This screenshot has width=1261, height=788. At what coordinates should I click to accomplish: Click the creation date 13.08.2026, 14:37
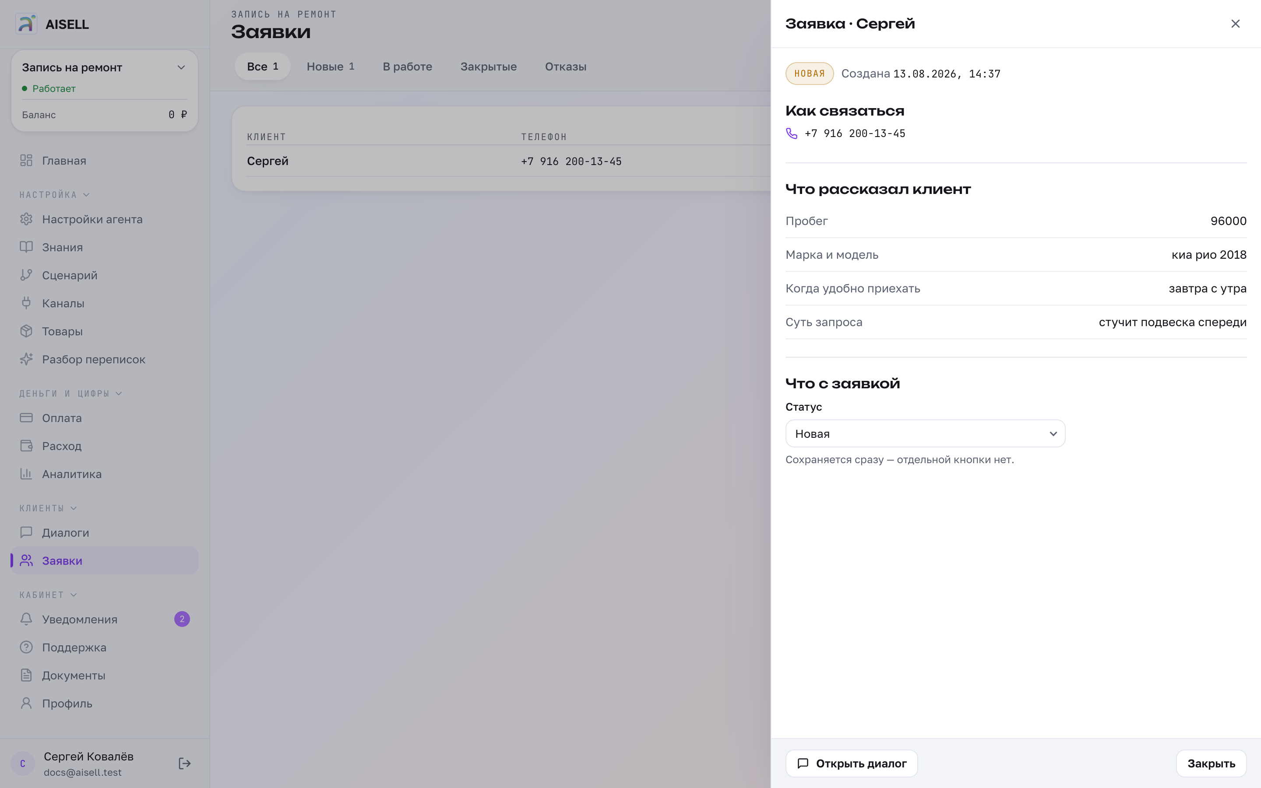[x=947, y=74]
